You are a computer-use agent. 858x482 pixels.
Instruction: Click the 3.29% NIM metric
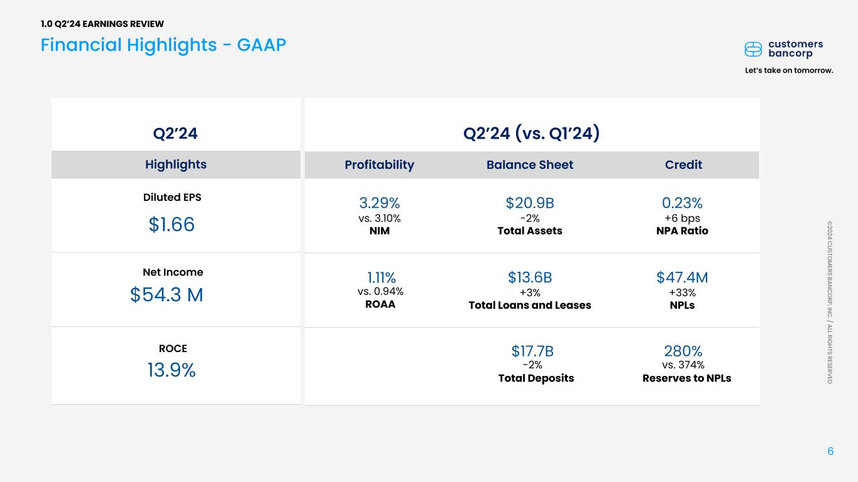pos(380,203)
